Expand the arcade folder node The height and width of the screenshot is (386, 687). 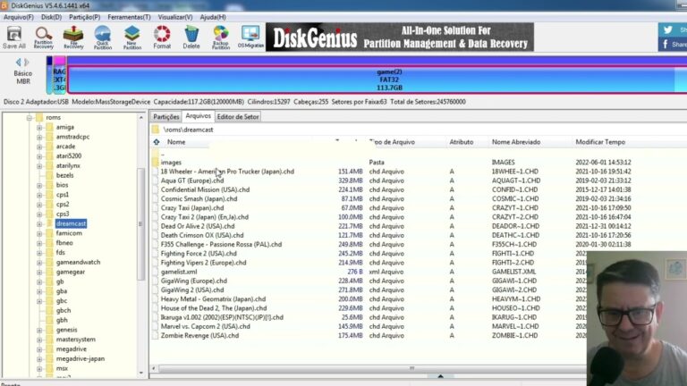click(39, 147)
